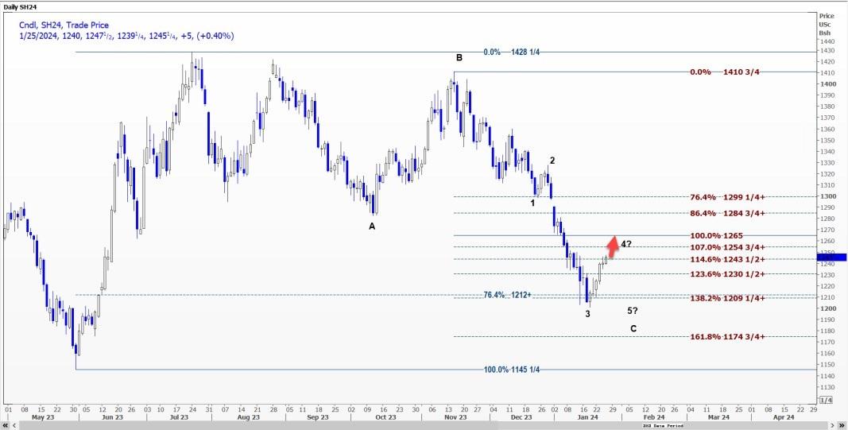Select wave label '2' near late December
Viewport: 848px width, 430px height.
552,161
